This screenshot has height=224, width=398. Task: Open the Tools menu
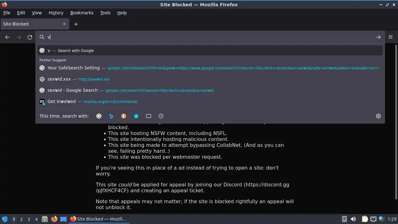pyautogui.click(x=105, y=13)
